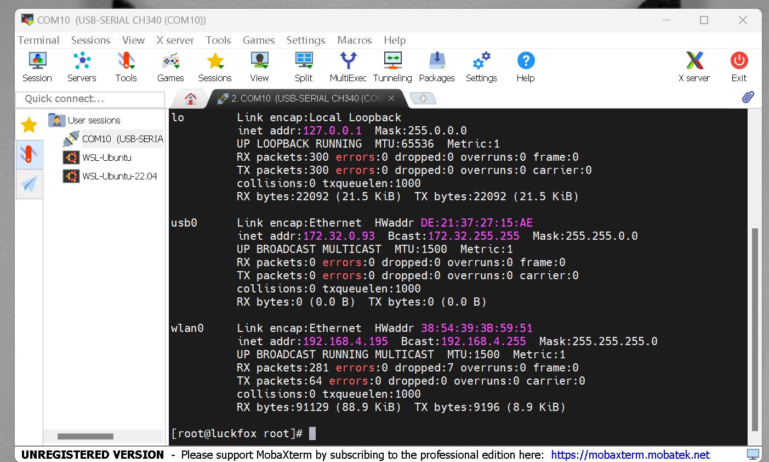
Task: Open the Macros menu
Action: pyautogui.click(x=355, y=40)
